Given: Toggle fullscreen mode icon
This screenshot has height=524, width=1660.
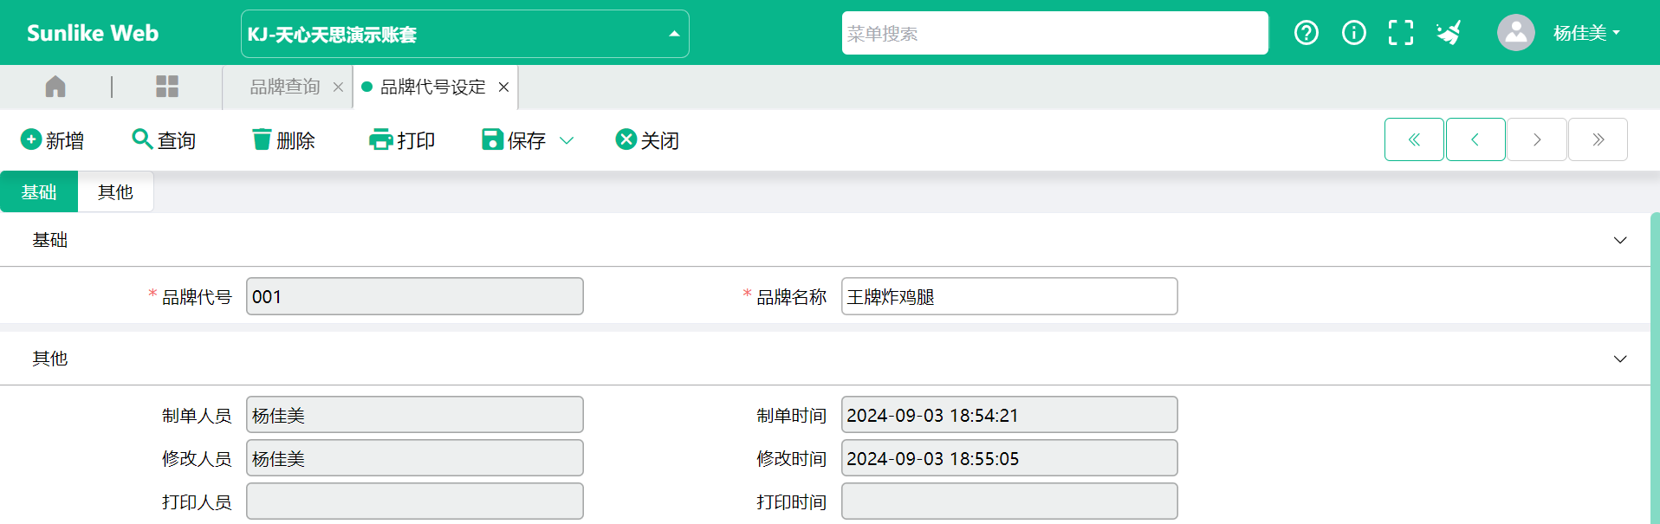Looking at the screenshot, I should pyautogui.click(x=1400, y=33).
